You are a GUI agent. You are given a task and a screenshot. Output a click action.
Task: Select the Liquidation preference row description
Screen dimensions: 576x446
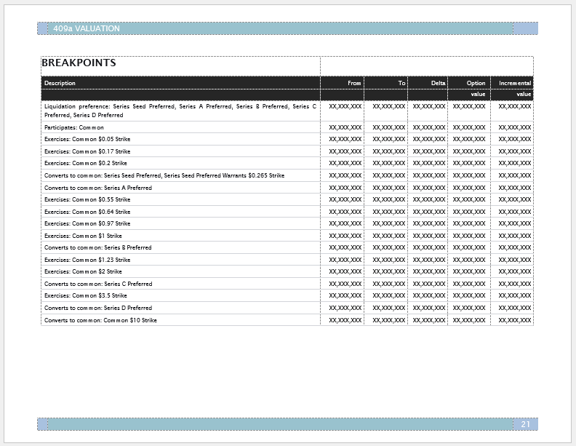click(180, 110)
